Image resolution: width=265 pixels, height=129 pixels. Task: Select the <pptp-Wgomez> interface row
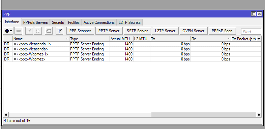[x=132, y=59]
